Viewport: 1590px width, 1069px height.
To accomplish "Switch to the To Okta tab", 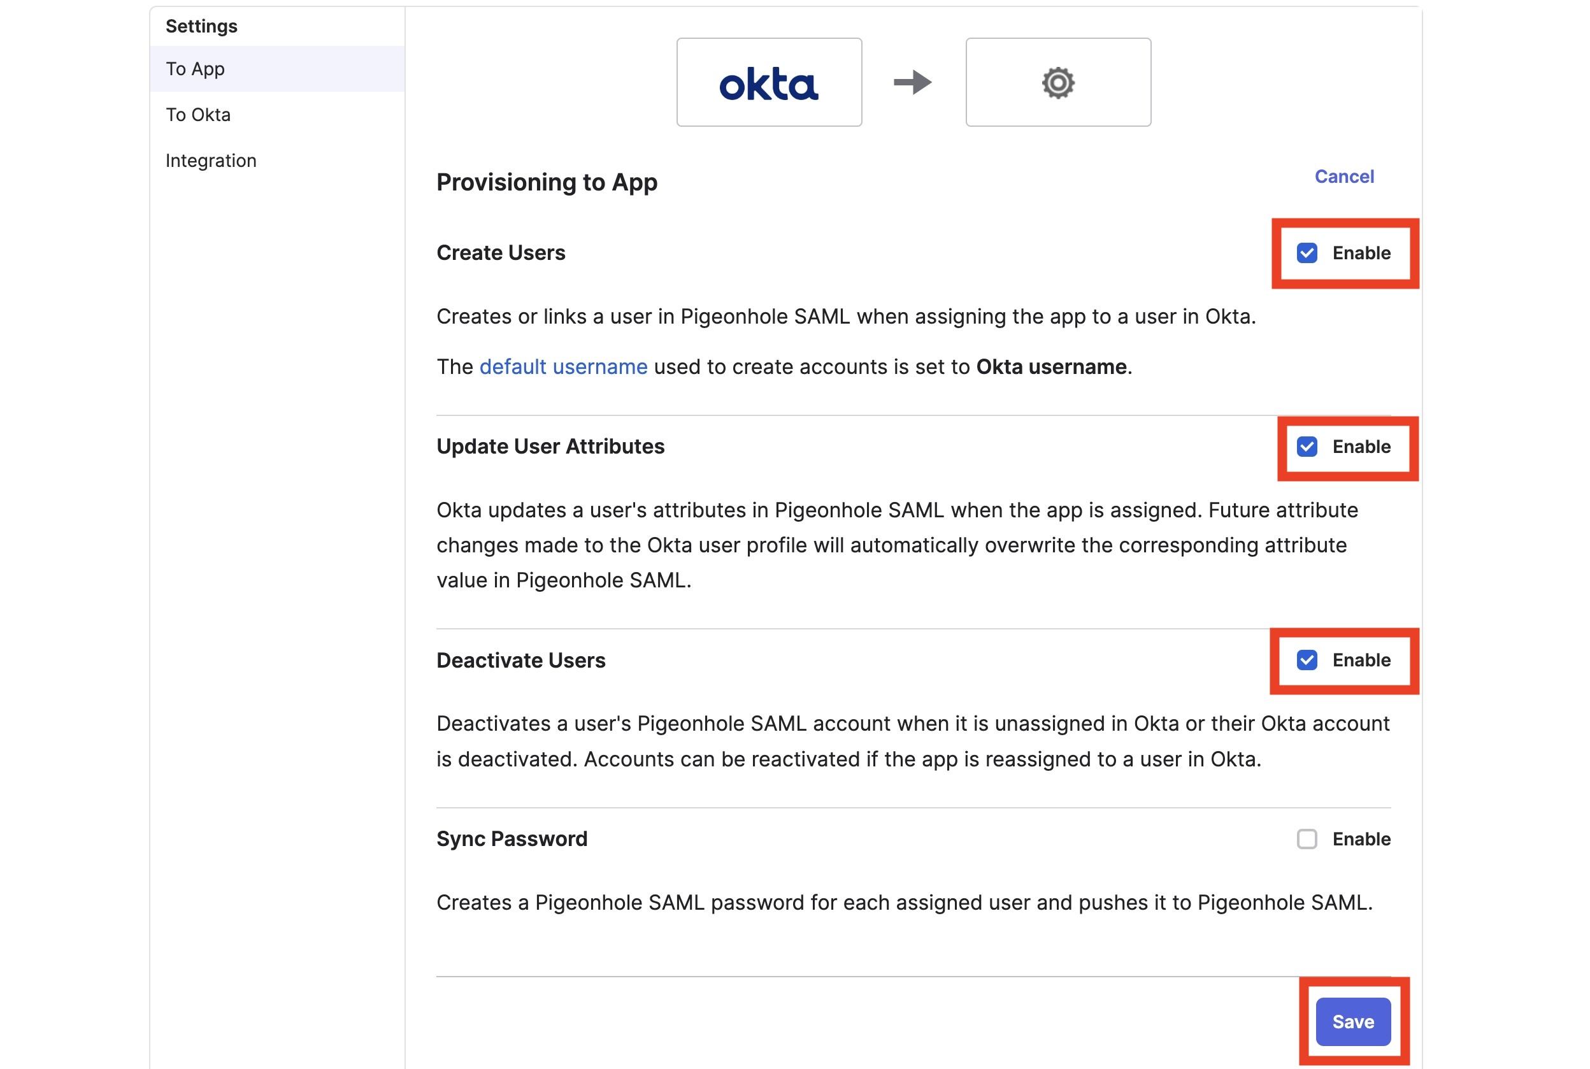I will 277,115.
